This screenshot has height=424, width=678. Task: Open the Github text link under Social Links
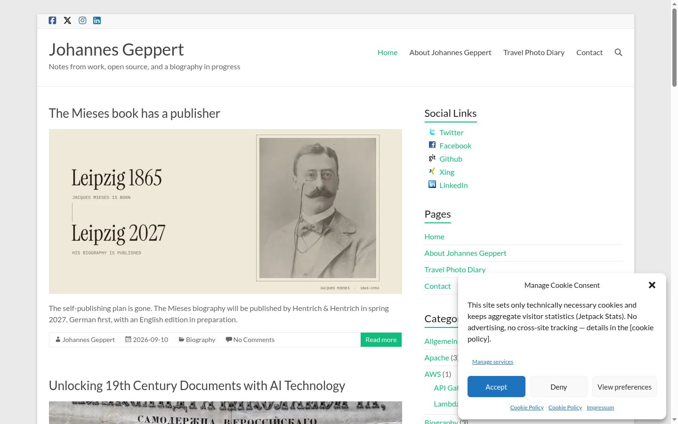(451, 159)
